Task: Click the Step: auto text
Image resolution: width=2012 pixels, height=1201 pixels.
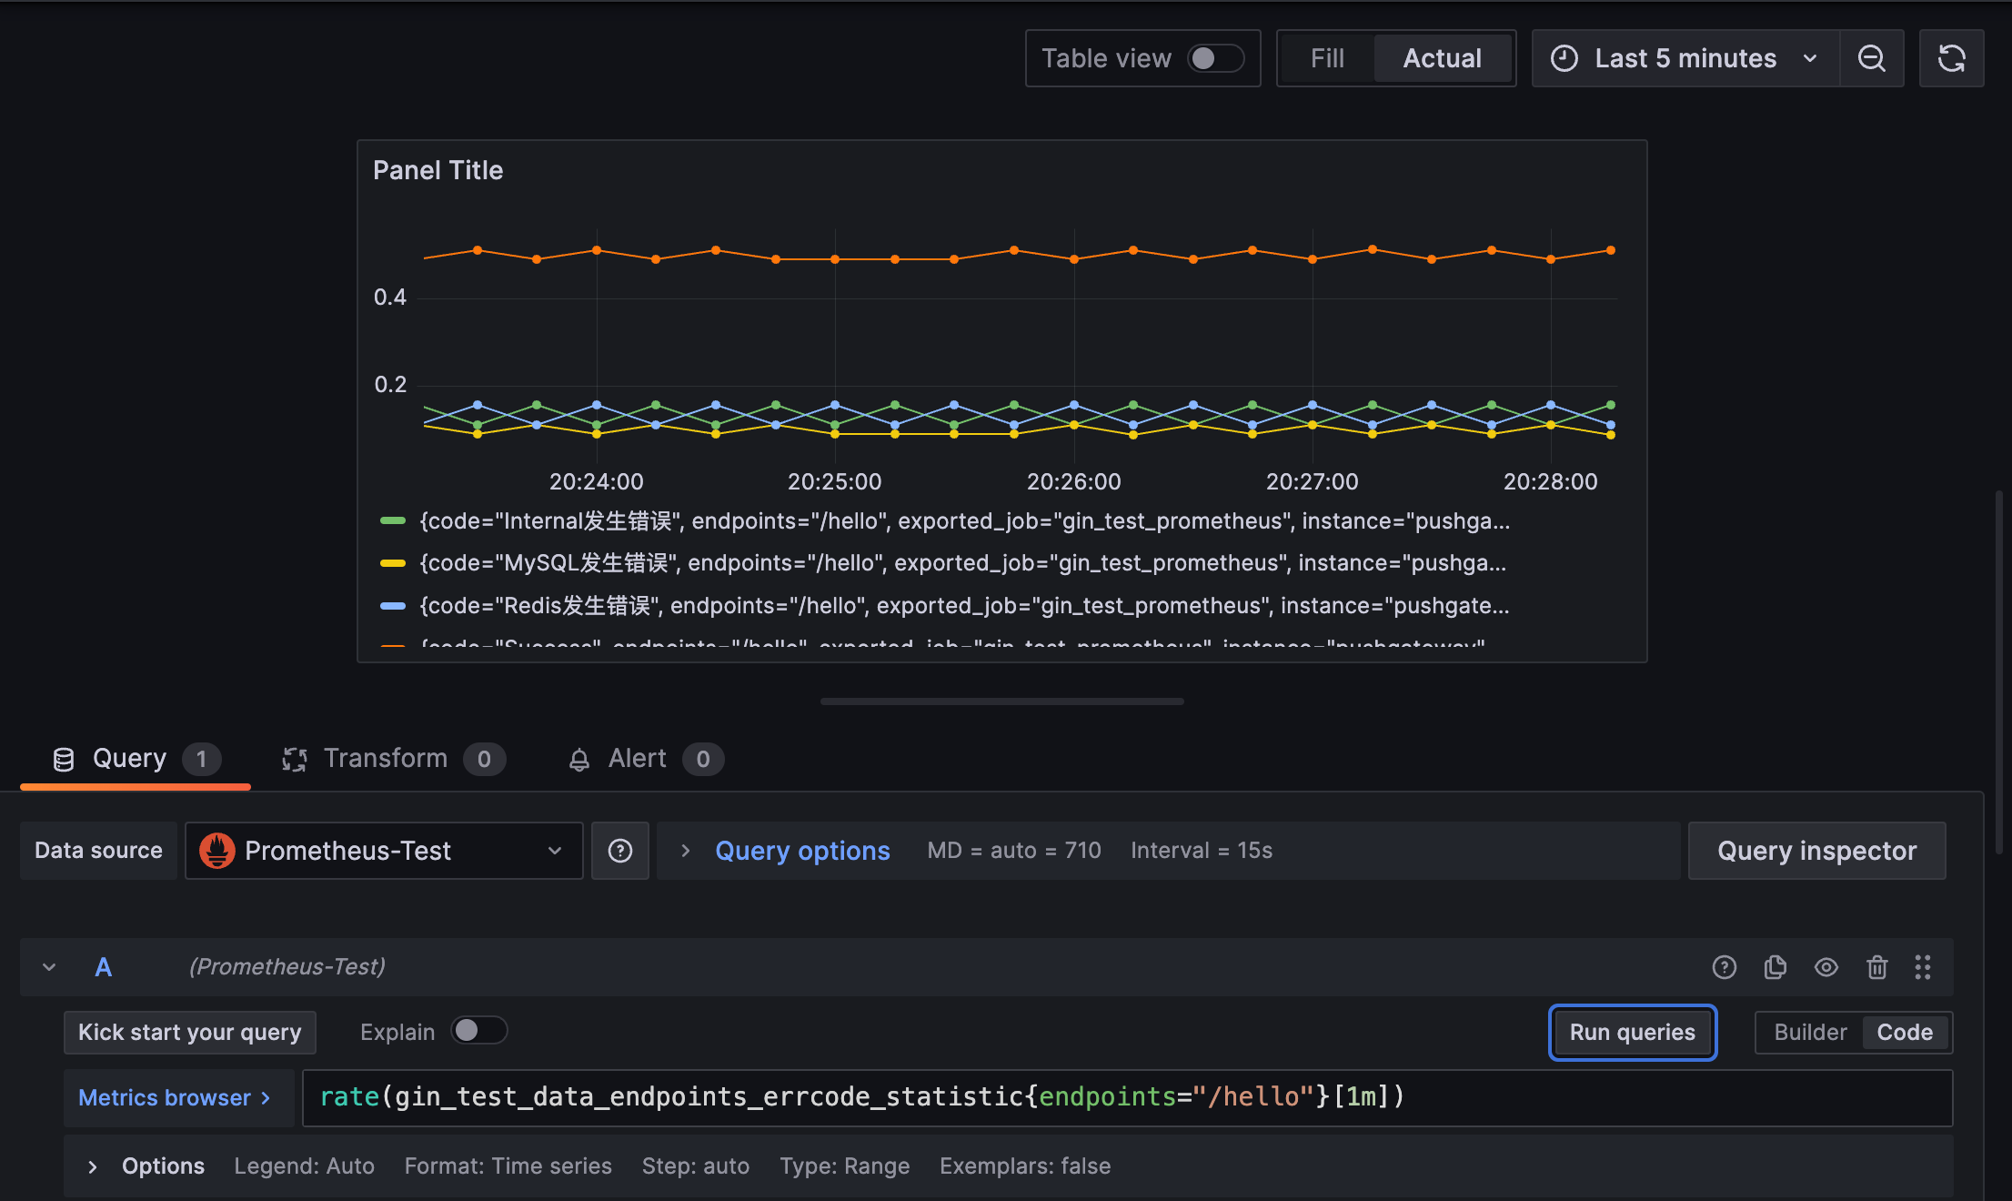Action: click(x=695, y=1166)
